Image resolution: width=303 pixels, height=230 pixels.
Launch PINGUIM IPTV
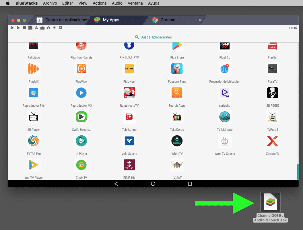pyautogui.click(x=129, y=45)
